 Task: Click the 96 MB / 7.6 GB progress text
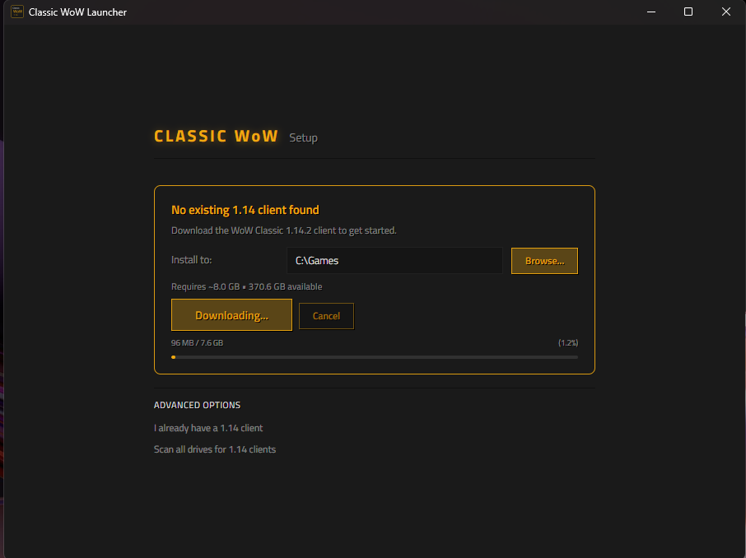(x=197, y=343)
